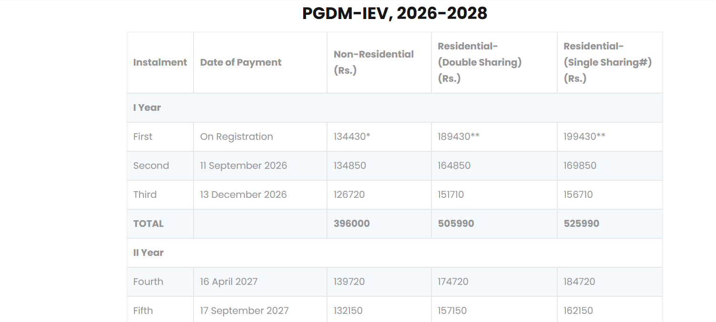Click the 169850 single sharing amount

(580, 166)
